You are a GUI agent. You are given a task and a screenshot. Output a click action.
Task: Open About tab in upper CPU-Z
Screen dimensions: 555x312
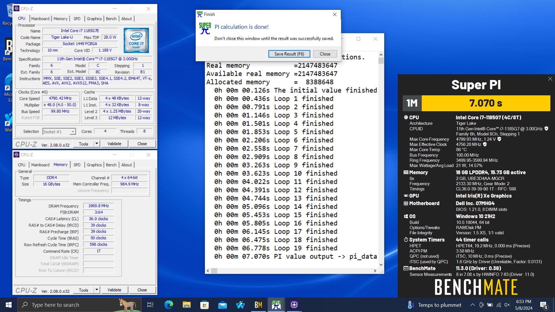pos(127,18)
